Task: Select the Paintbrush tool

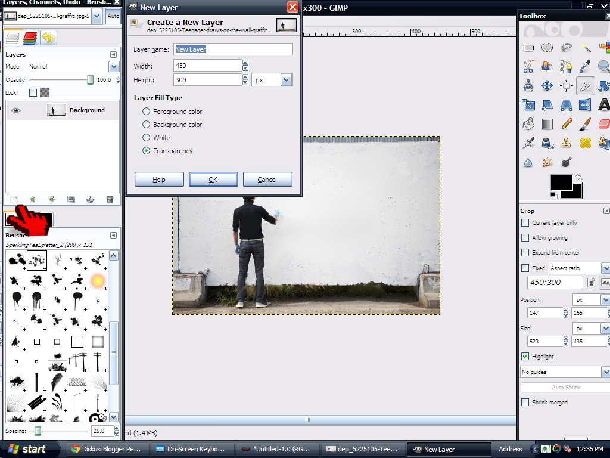Action: [x=585, y=123]
